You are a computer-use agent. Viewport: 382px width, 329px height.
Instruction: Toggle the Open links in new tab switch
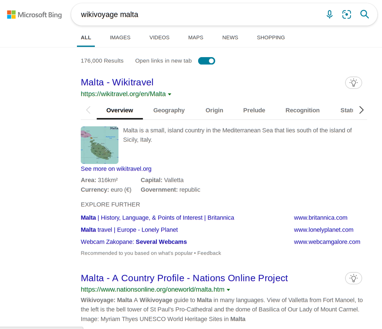click(x=207, y=61)
